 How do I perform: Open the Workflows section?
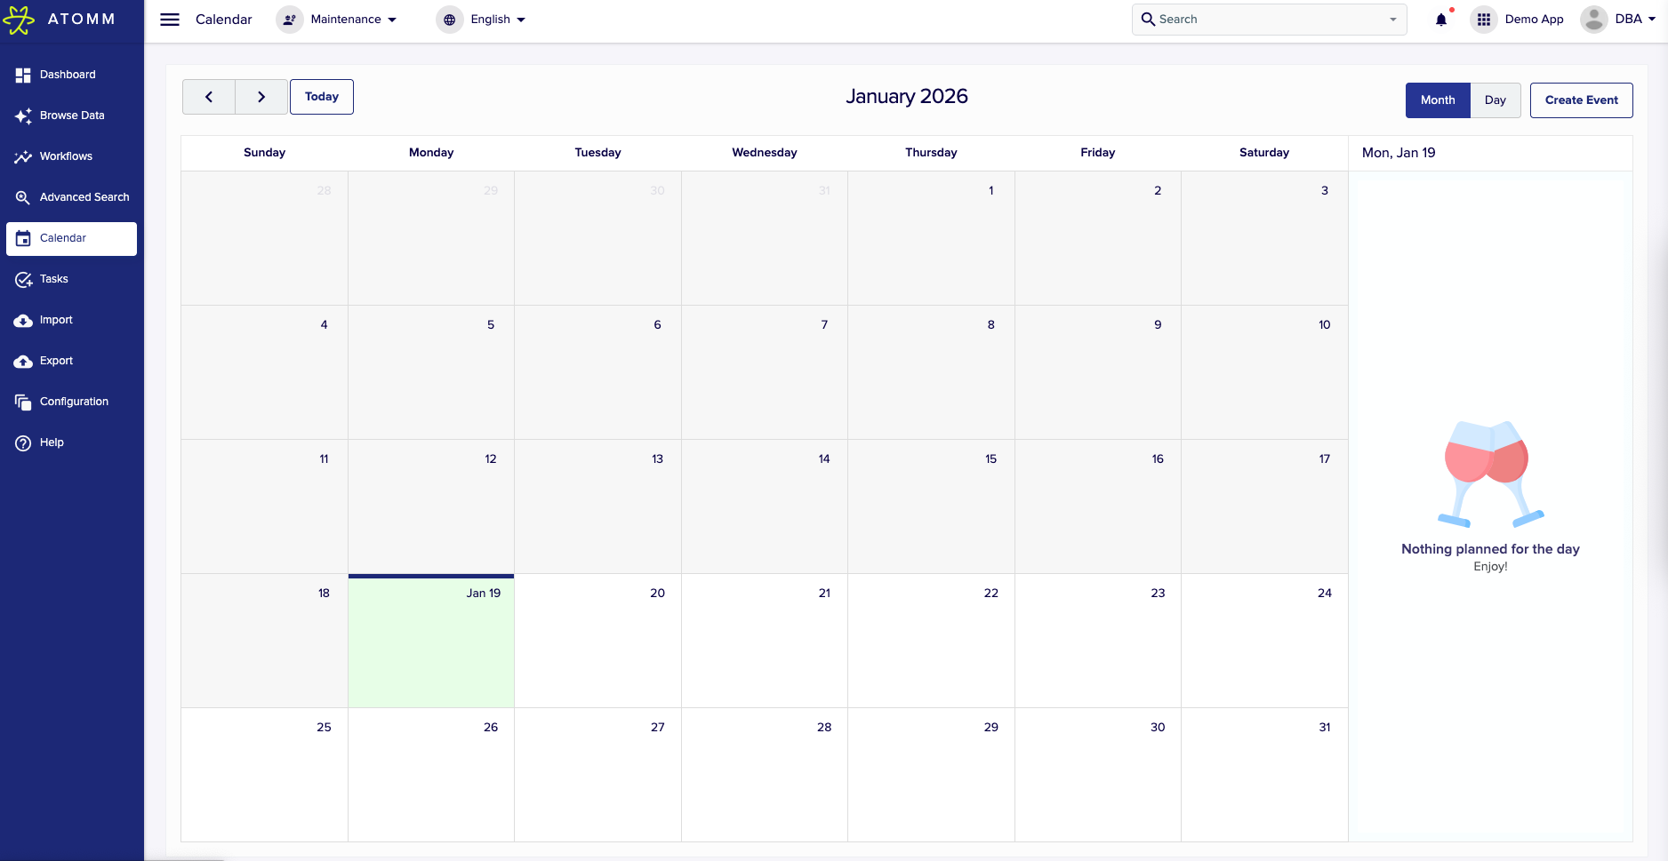(65, 156)
